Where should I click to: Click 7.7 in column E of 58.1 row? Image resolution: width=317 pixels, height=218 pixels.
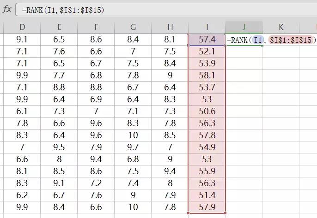[59, 76]
